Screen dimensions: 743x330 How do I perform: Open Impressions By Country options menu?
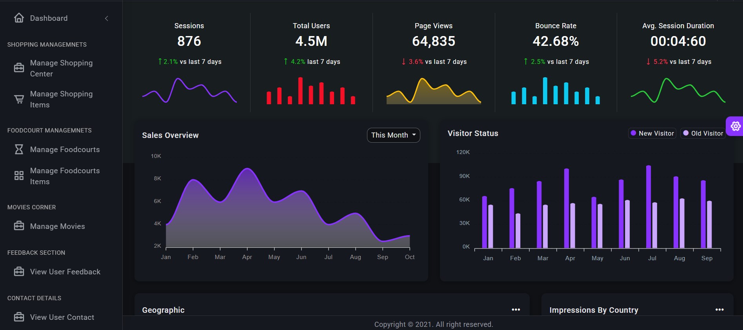(719, 310)
